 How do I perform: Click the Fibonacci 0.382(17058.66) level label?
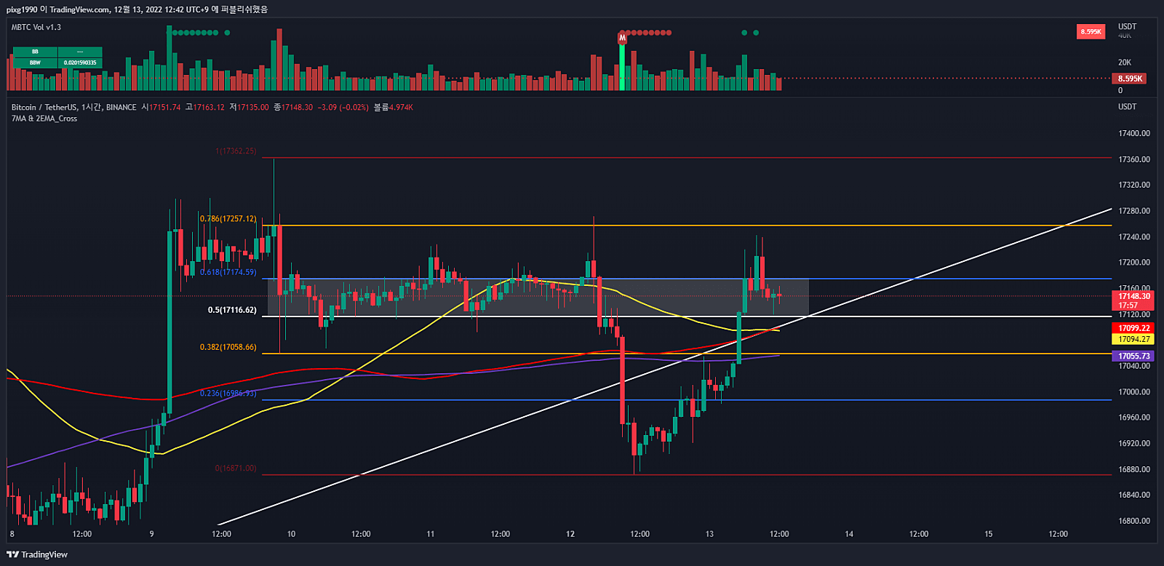click(228, 347)
